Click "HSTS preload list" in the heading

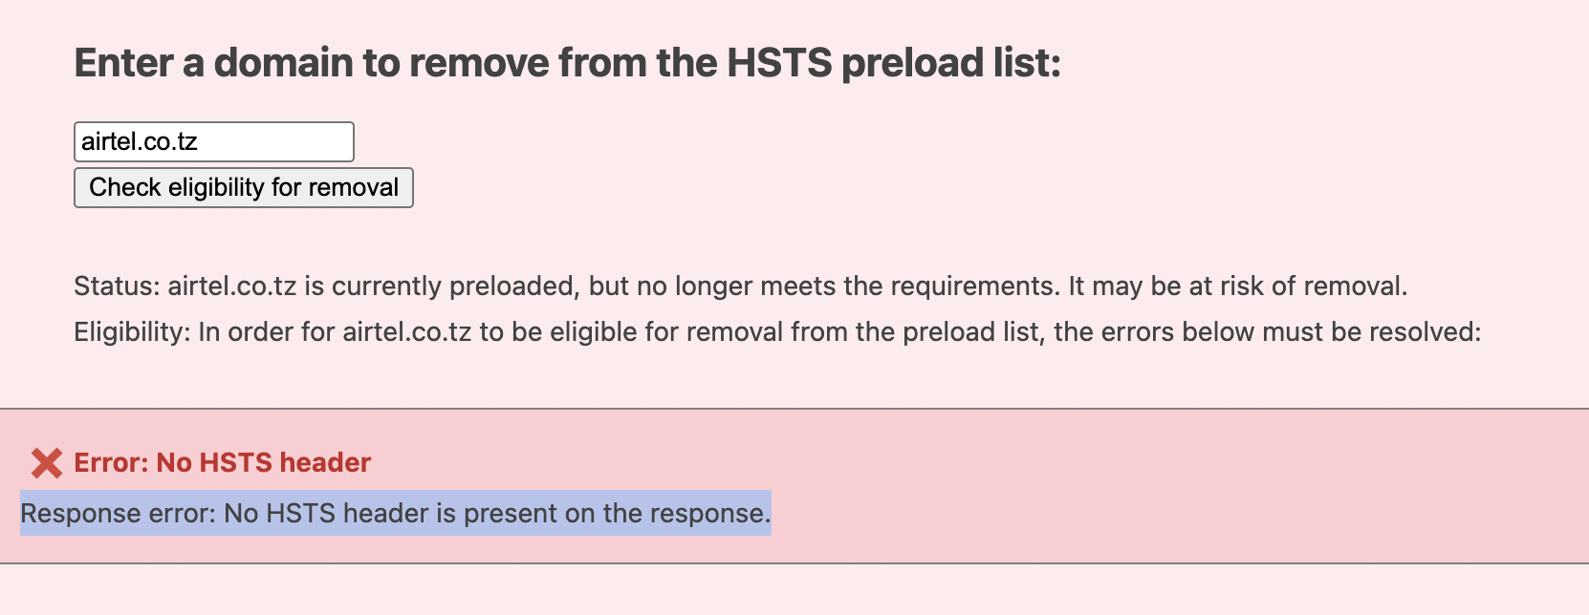pyautogui.click(x=893, y=63)
